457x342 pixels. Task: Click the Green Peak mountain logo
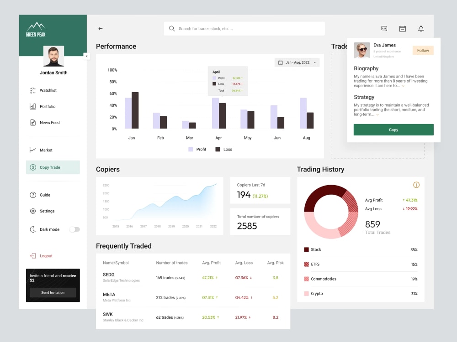36,29
